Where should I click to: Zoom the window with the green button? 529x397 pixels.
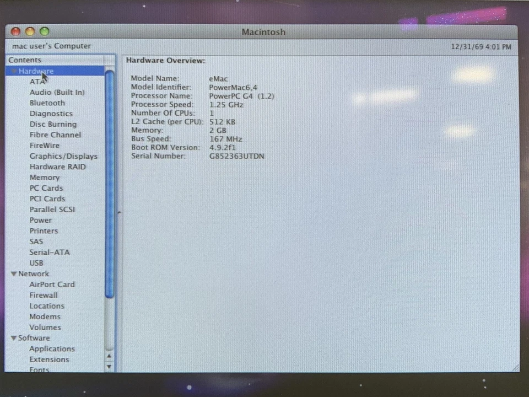click(44, 31)
